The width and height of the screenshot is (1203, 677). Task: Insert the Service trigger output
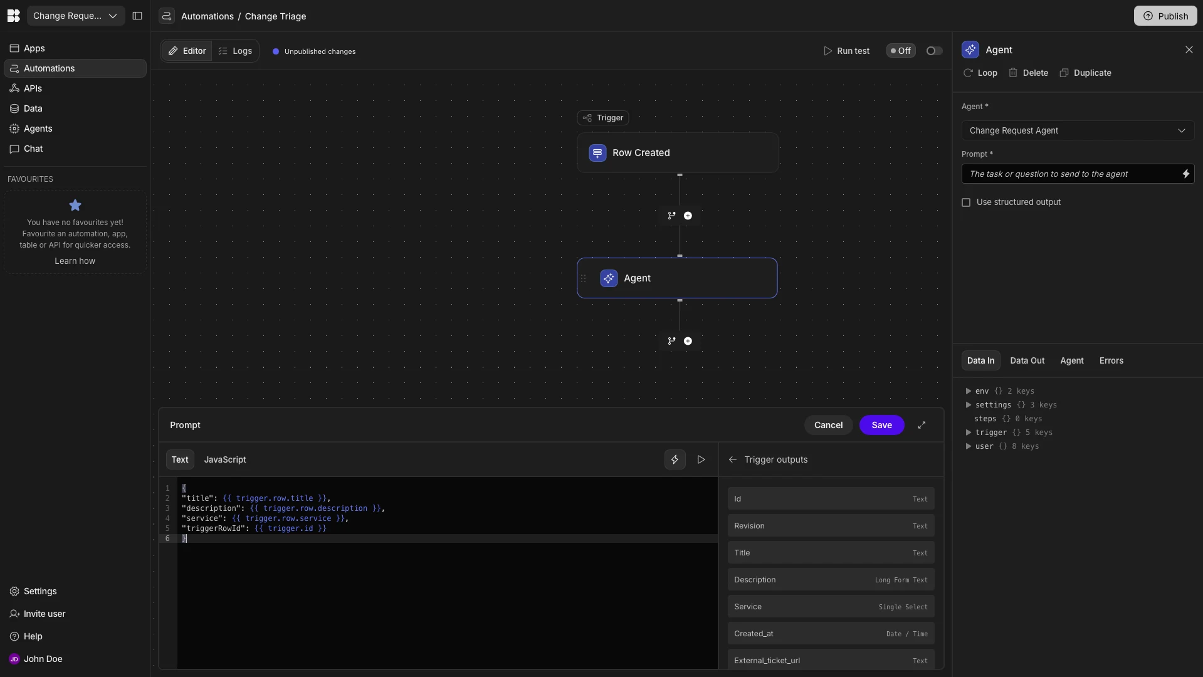pyautogui.click(x=831, y=607)
